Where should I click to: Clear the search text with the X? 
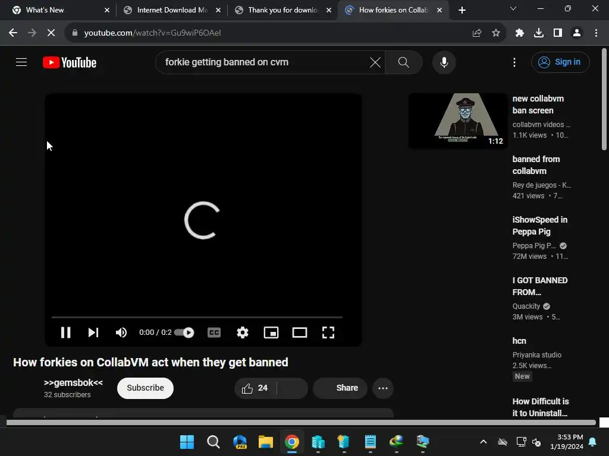(x=375, y=62)
